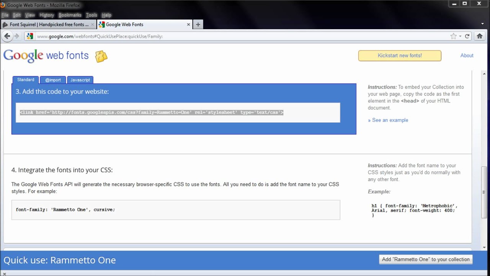Screen dimensions: 490x276
Task: Click the Home icon in Firefox toolbar
Action: click(479, 36)
